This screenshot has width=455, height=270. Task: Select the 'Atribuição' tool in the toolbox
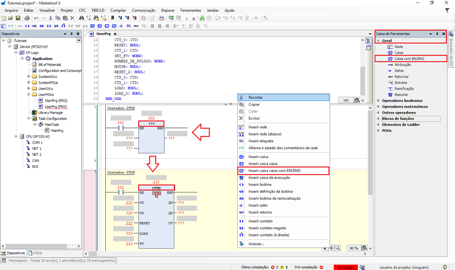403,65
